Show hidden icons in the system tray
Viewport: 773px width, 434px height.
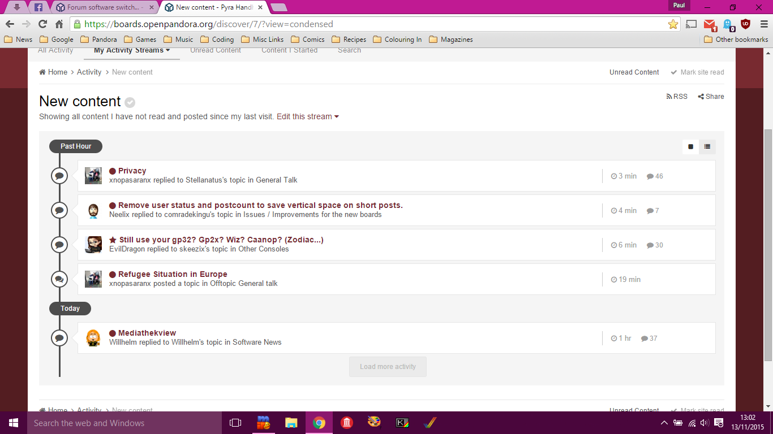tap(664, 423)
